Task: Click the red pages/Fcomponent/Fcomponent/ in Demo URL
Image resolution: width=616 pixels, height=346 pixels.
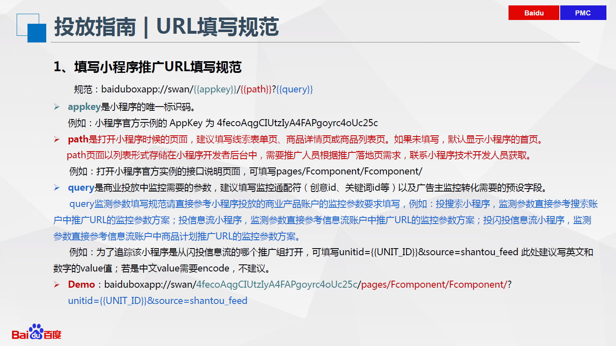Action: (x=434, y=284)
